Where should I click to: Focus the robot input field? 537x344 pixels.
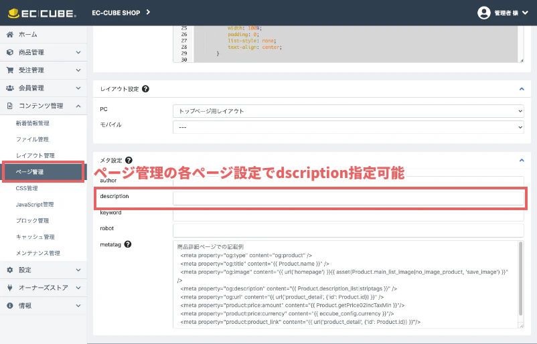pos(348,231)
